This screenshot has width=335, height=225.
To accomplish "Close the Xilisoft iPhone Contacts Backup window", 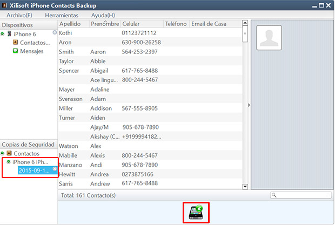I will pyautogui.click(x=329, y=5).
